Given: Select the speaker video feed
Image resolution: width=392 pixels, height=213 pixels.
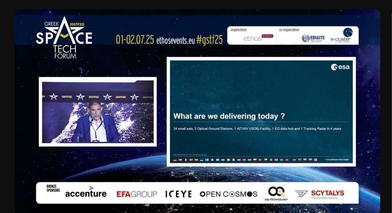Looking at the screenshot, I should point(98,112).
